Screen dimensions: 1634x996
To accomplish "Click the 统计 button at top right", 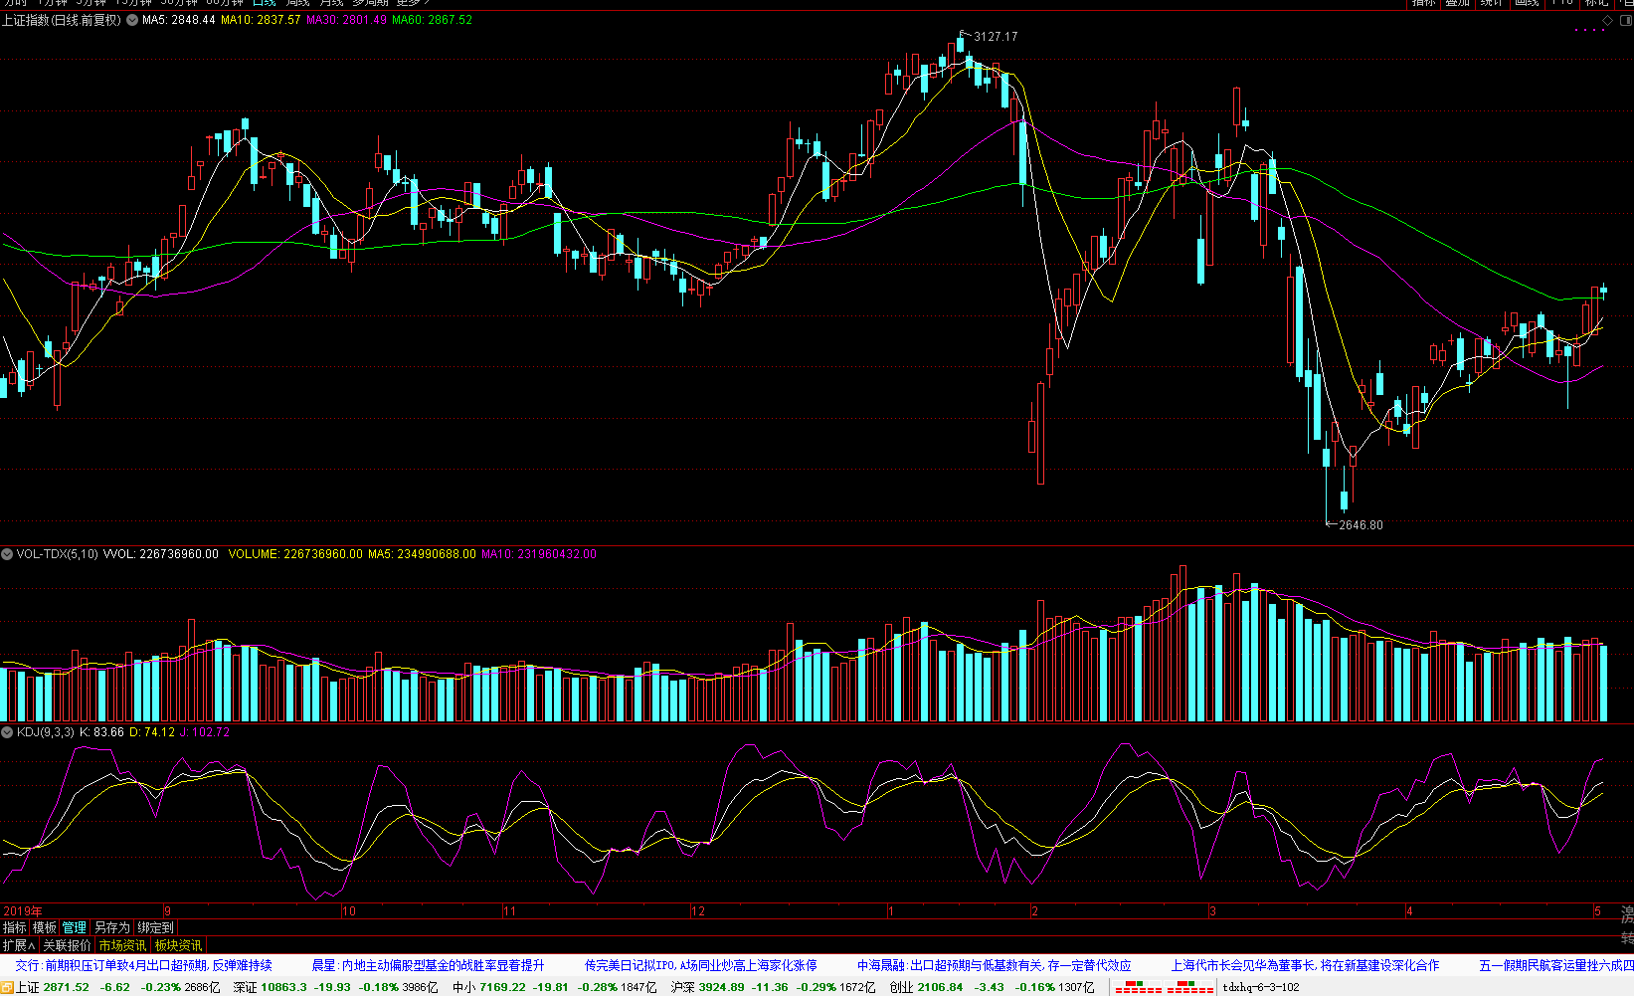I will [1492, 3].
